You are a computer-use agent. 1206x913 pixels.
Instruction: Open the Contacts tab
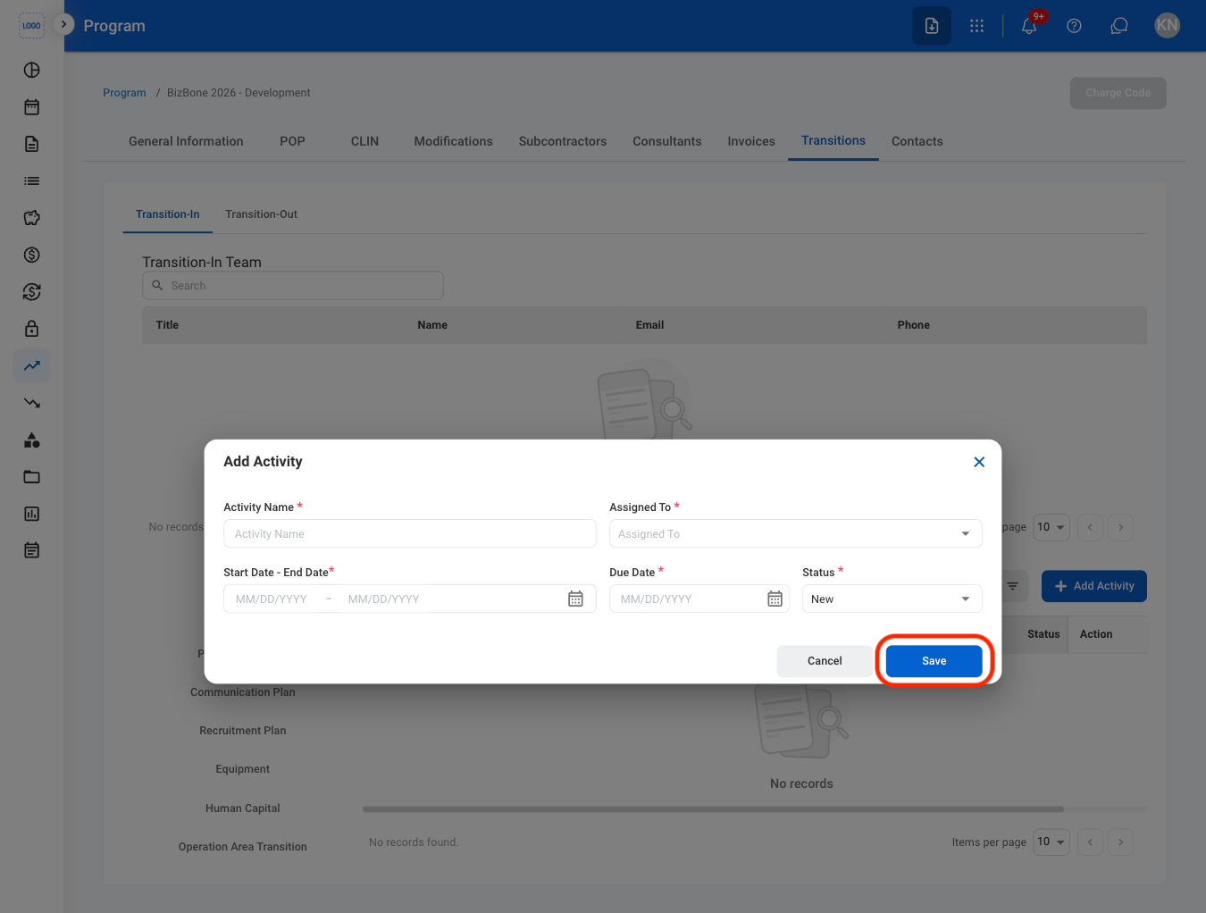917,141
